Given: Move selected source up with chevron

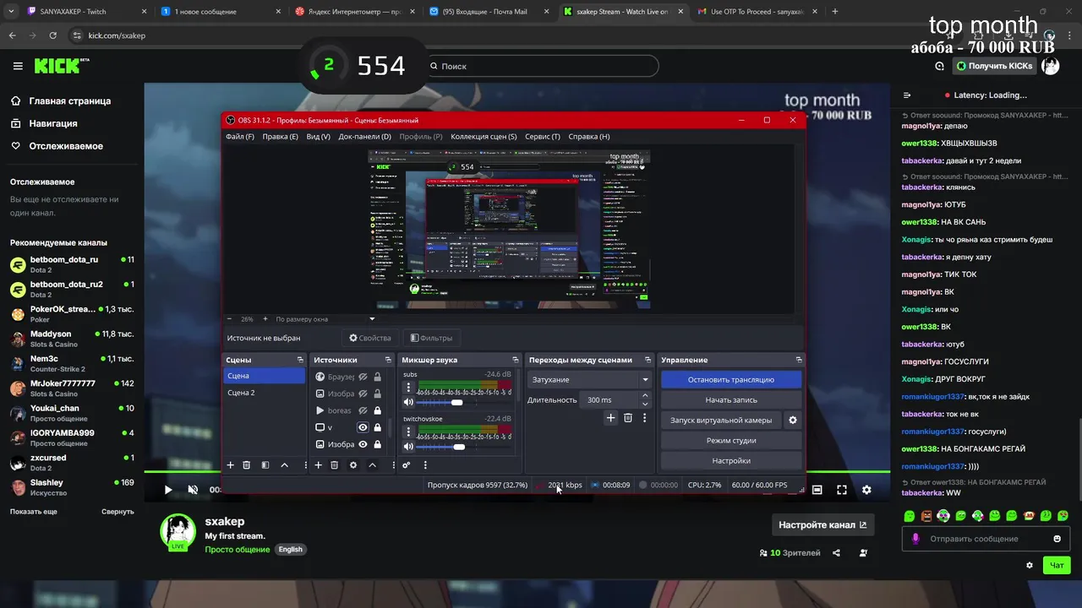Looking at the screenshot, I should [372, 464].
